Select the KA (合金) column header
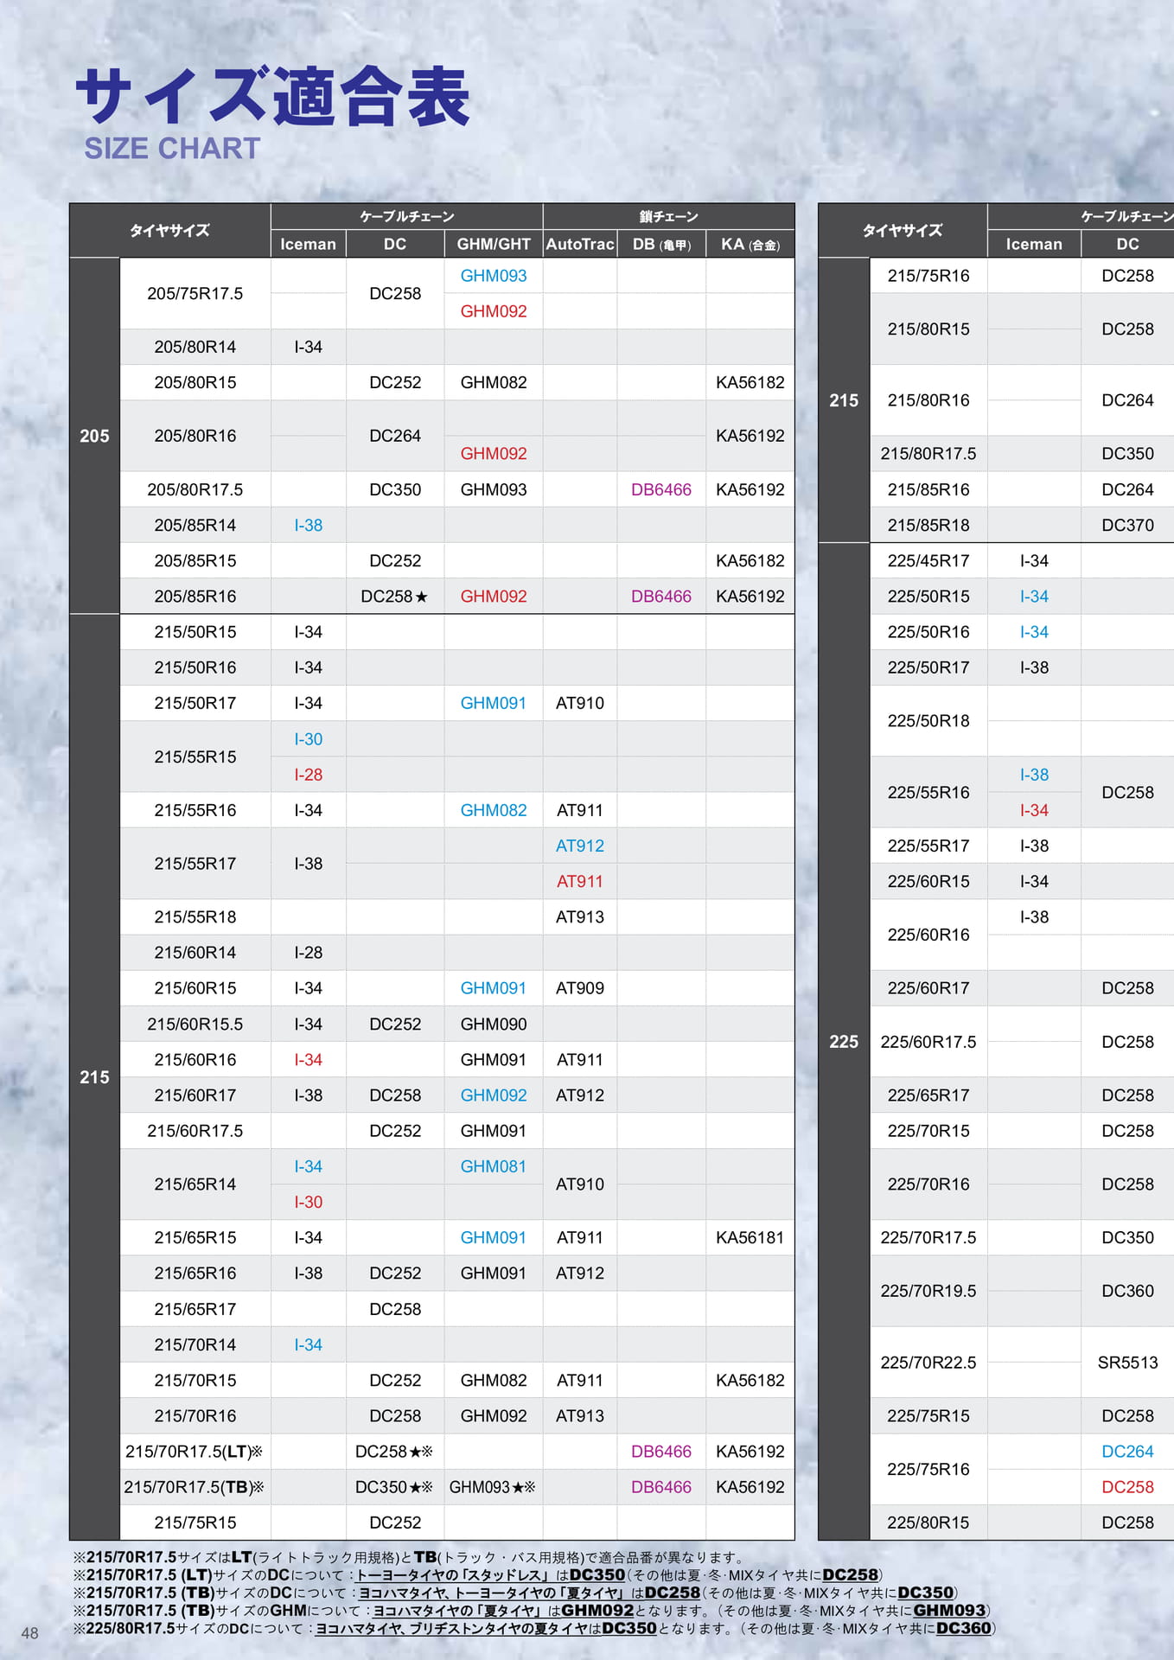The height and width of the screenshot is (1660, 1174). point(750,244)
